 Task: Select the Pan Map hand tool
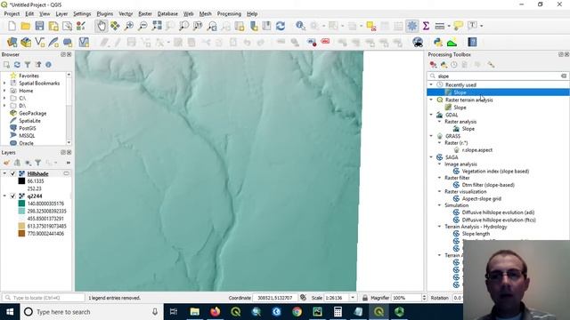[x=102, y=26]
